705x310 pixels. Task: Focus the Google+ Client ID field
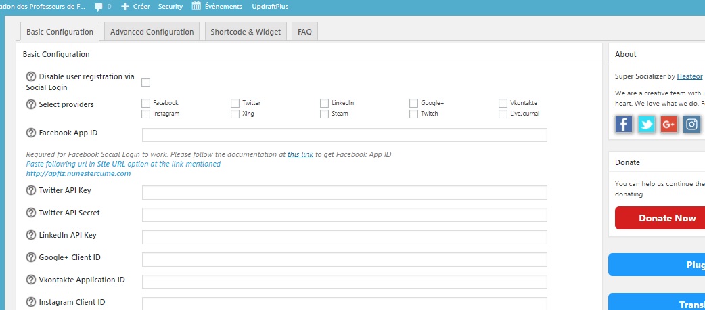coord(344,260)
